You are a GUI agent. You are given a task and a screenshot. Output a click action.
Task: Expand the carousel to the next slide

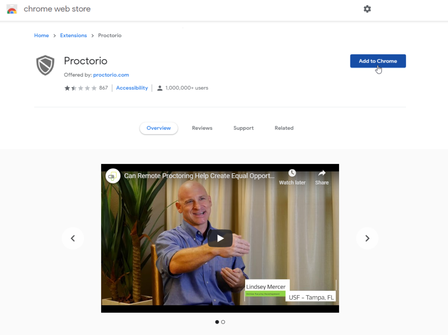(367, 238)
